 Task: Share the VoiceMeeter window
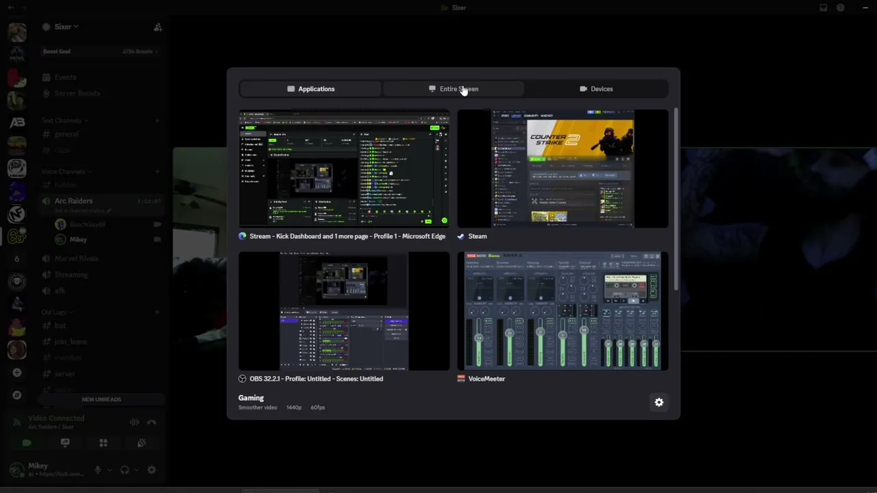(563, 318)
